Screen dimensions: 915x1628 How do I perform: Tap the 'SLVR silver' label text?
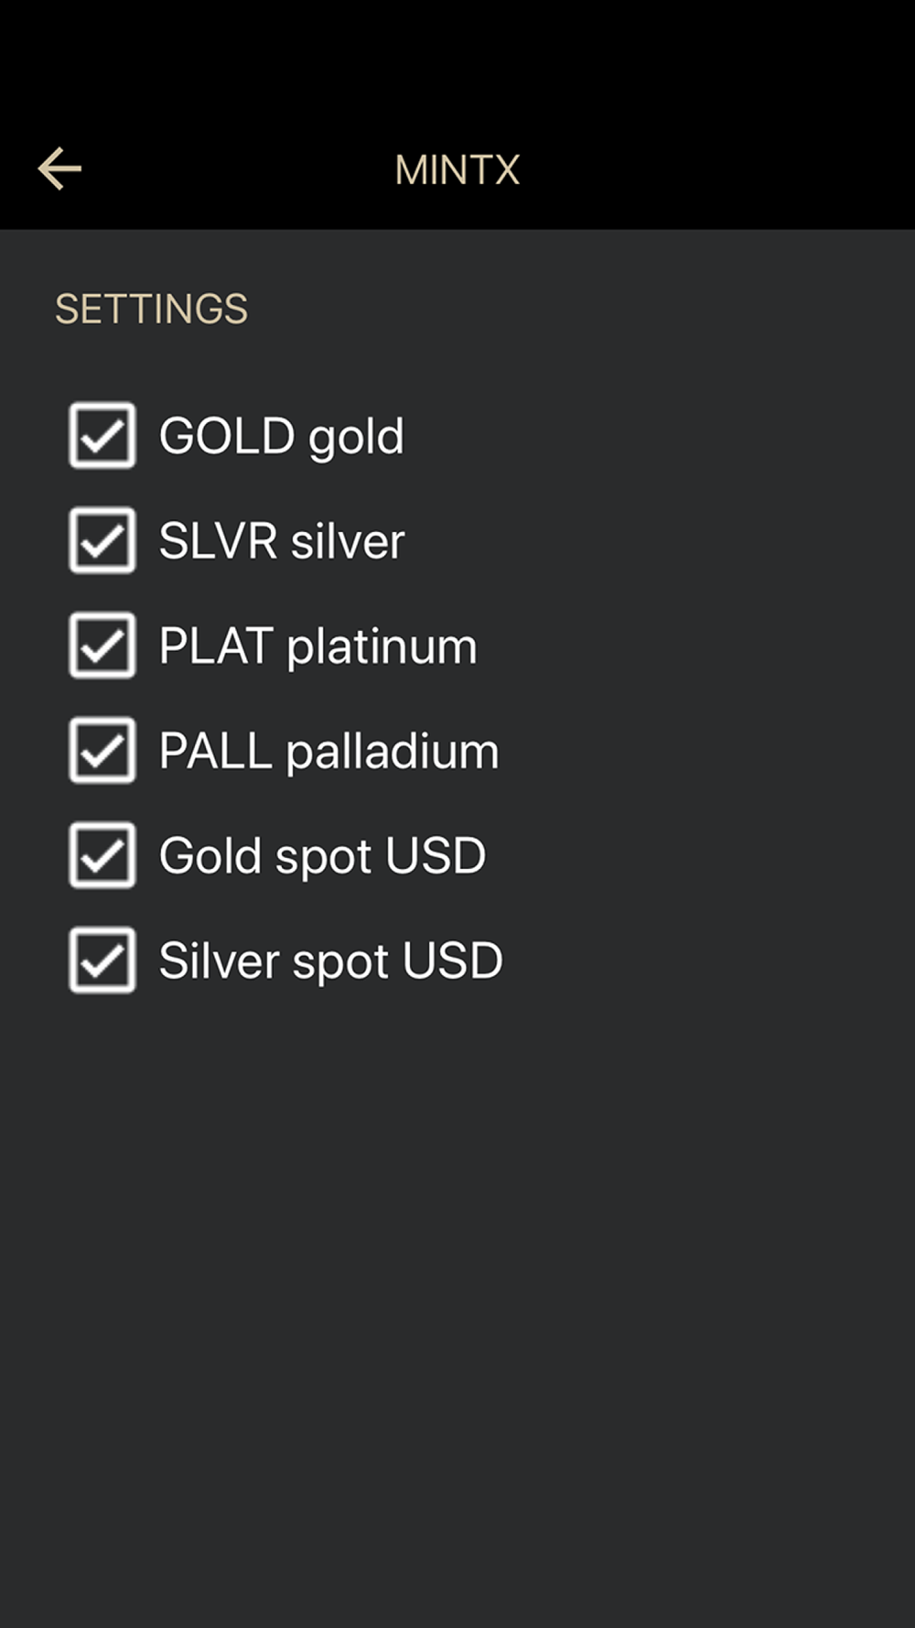tap(282, 541)
